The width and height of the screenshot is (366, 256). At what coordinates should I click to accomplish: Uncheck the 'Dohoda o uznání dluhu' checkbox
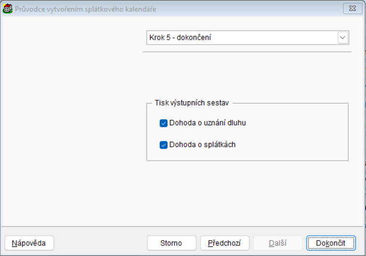(x=163, y=123)
